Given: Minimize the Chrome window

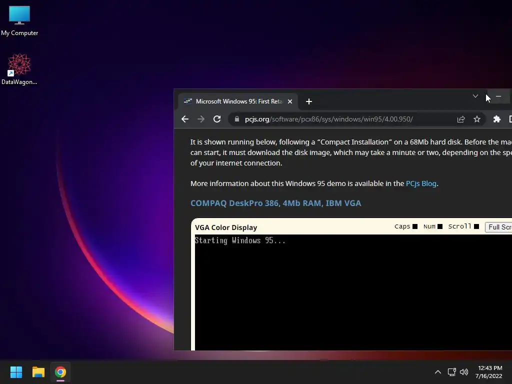Looking at the screenshot, I should pyautogui.click(x=498, y=96).
